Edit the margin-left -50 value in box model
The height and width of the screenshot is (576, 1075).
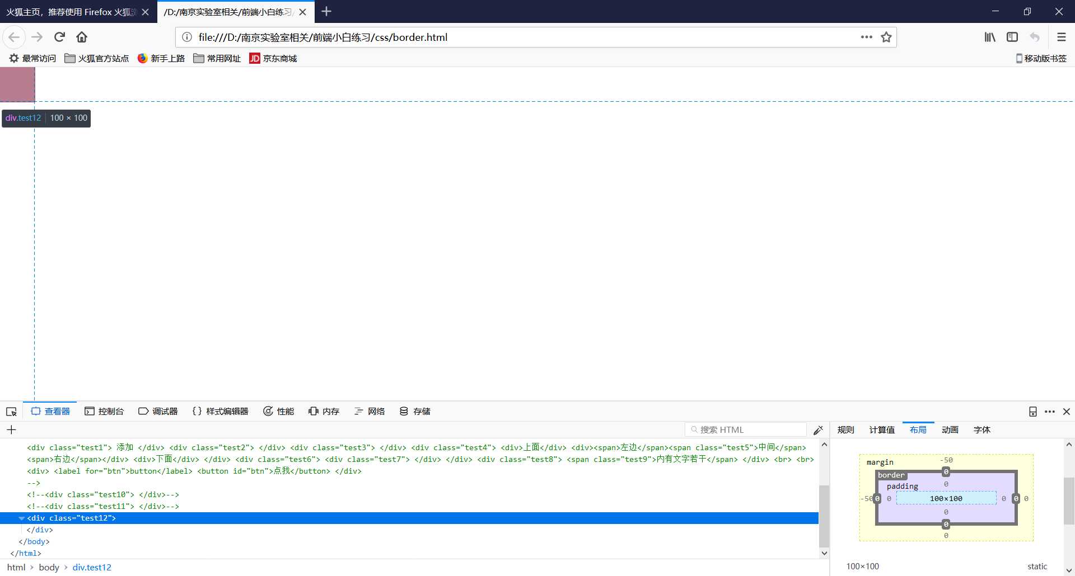866,498
